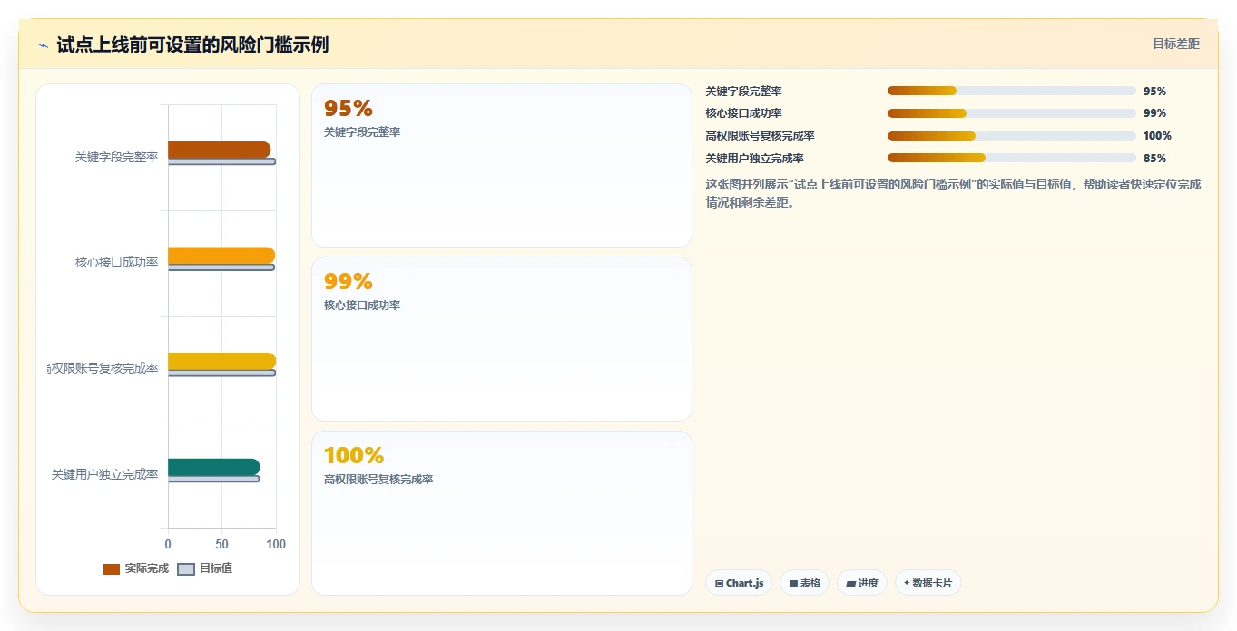
Task: Click the 核心接口成功率 chart axis label
Action: pyautogui.click(x=117, y=262)
